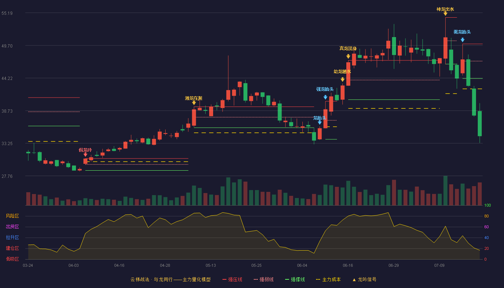Select the 风险区 zone label
The image size is (504, 288).
tap(12, 216)
